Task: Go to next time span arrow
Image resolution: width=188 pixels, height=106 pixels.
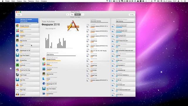Action: (x=83, y=14)
